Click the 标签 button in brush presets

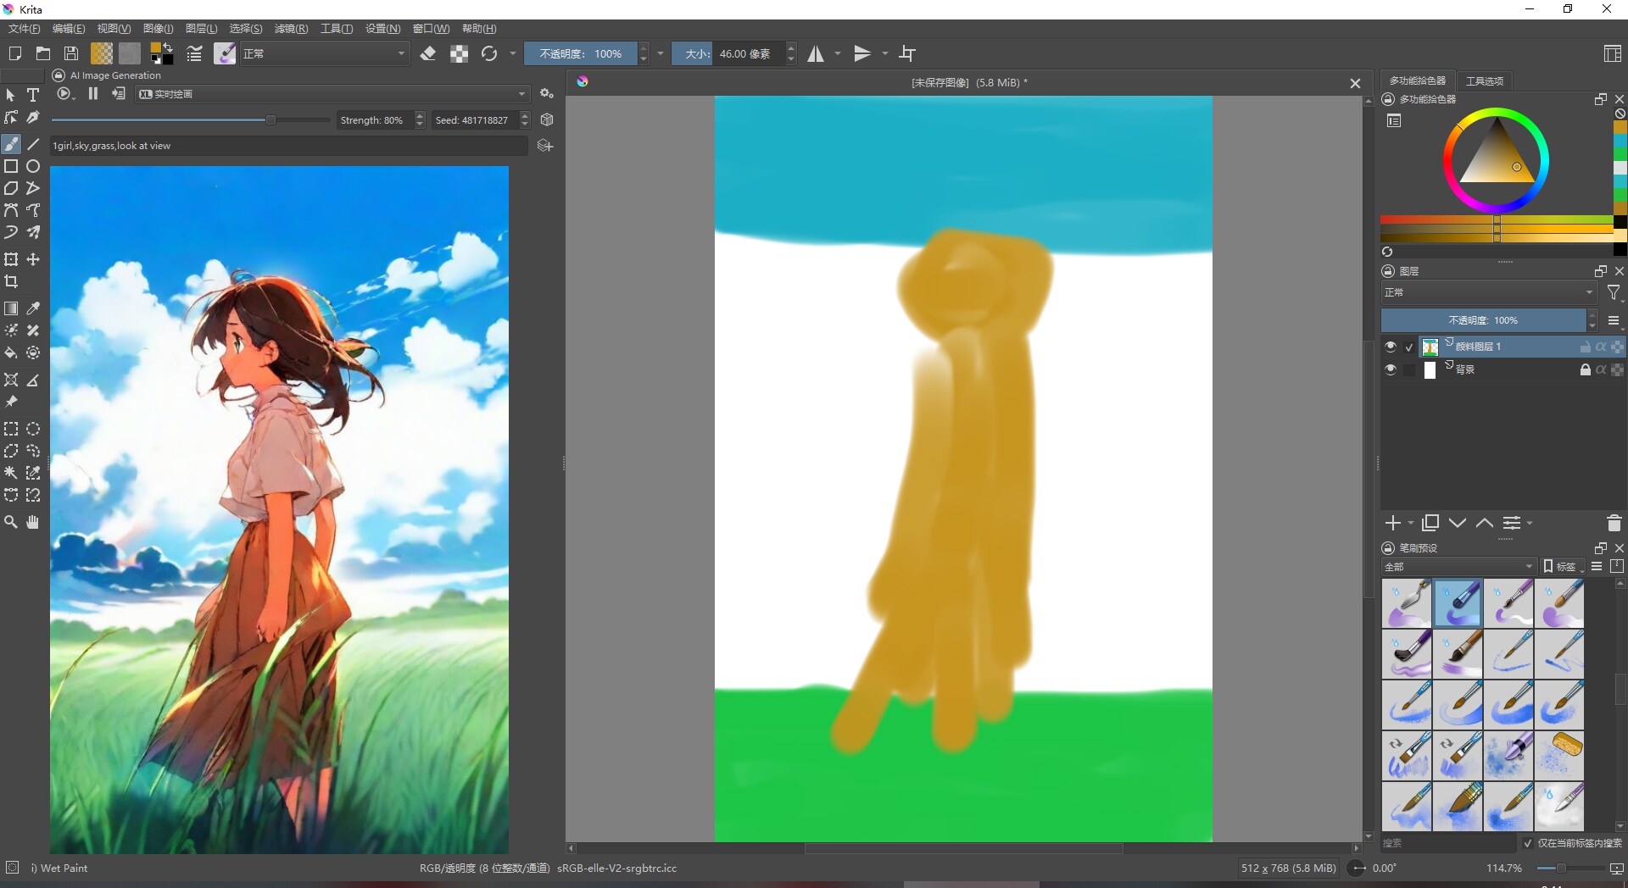click(1561, 566)
